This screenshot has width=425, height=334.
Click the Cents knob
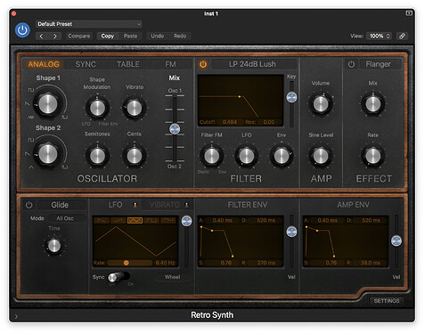click(135, 156)
